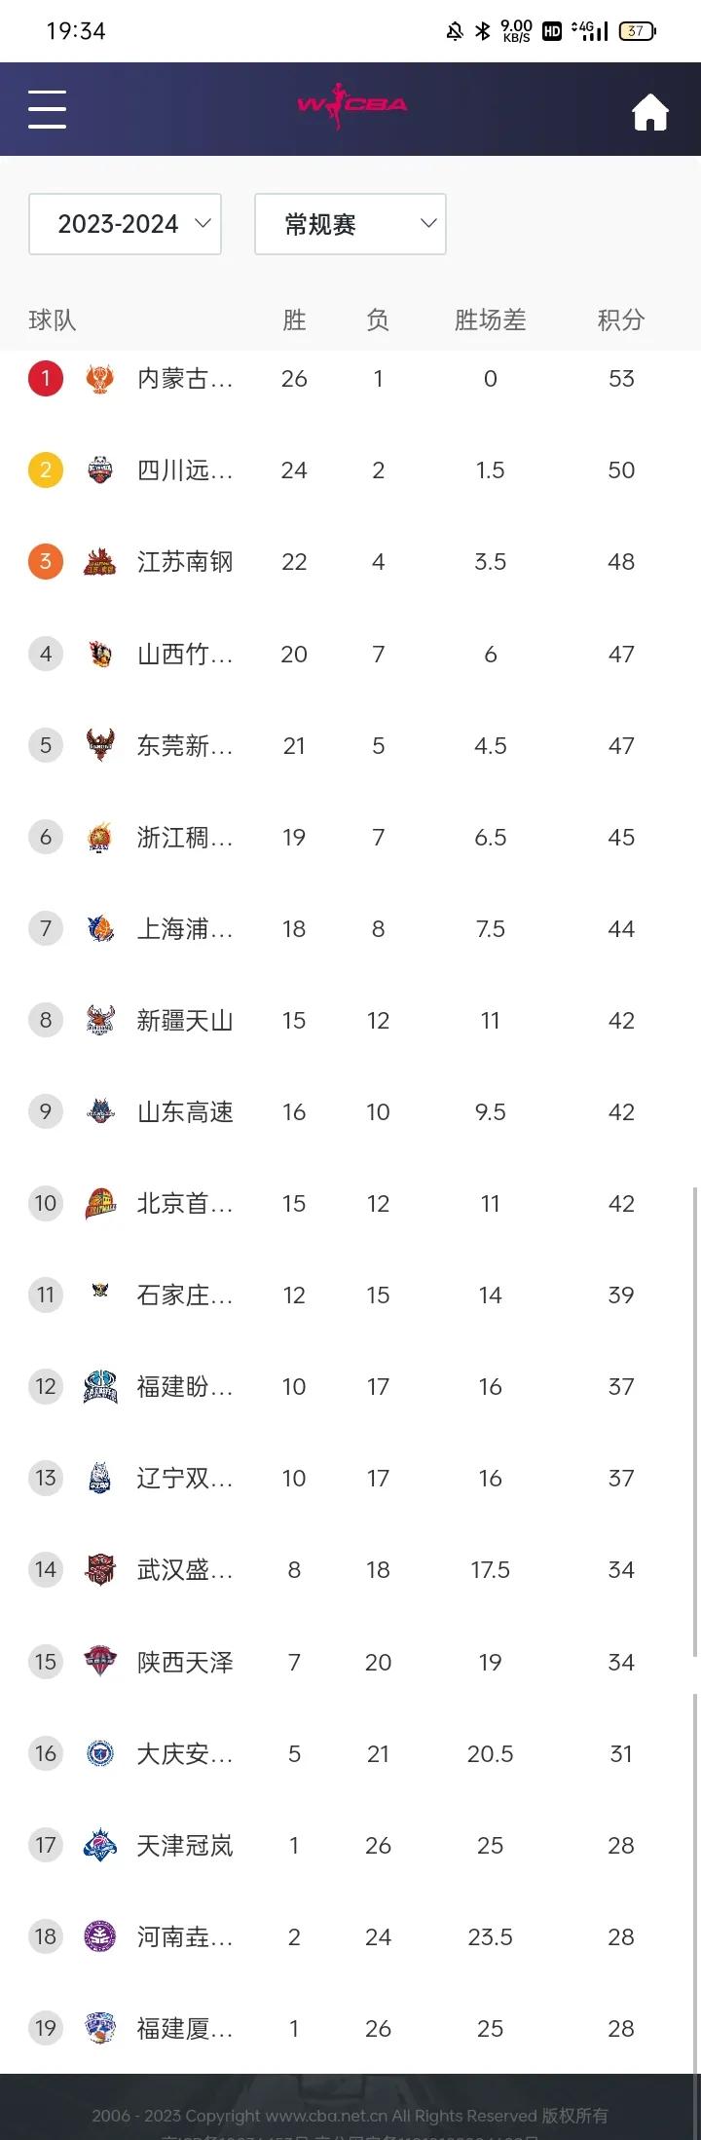Click the WCBA logo in header

pos(351,105)
